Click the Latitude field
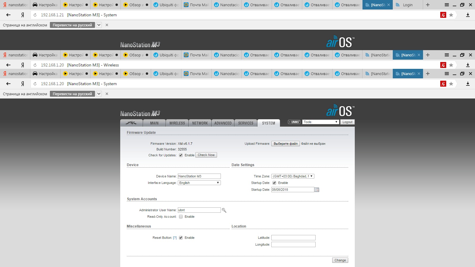Image resolution: width=475 pixels, height=267 pixels. click(x=293, y=238)
